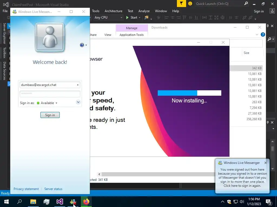This screenshot has height=207, width=277.
Task: Open the Windows Start menu
Action: coord(6,202)
